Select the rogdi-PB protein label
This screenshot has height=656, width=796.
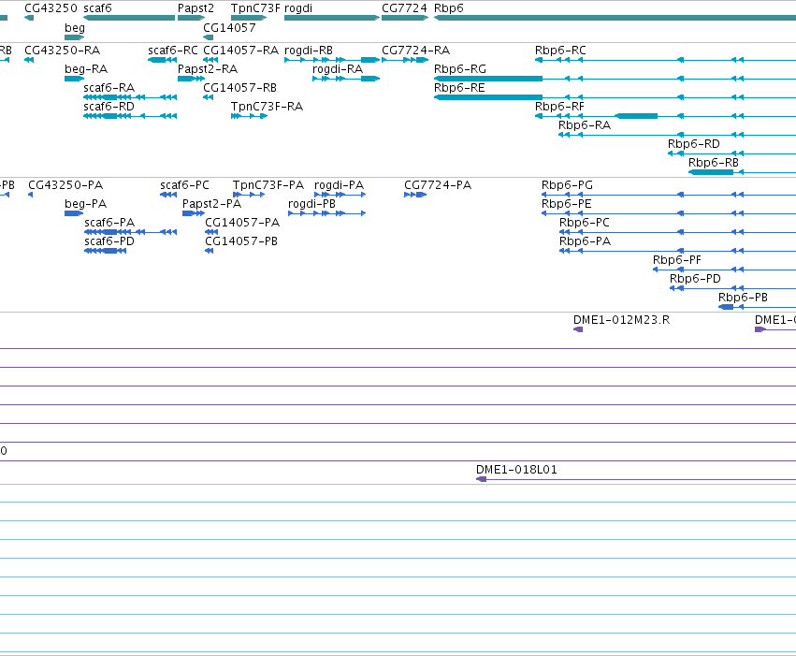(x=311, y=204)
